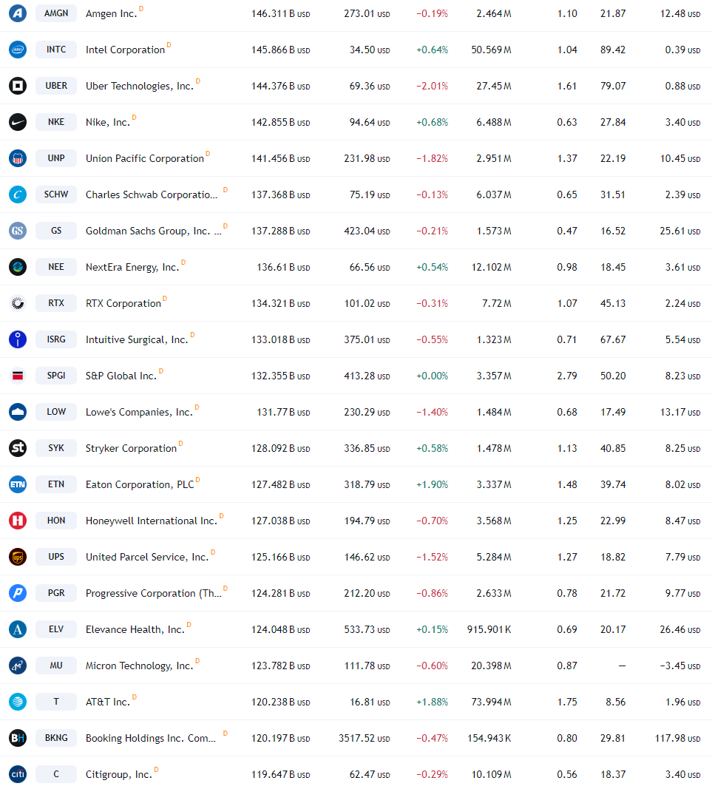The height and width of the screenshot is (789, 712).
Task: Click Uber change value −2.01%
Action: click(432, 86)
